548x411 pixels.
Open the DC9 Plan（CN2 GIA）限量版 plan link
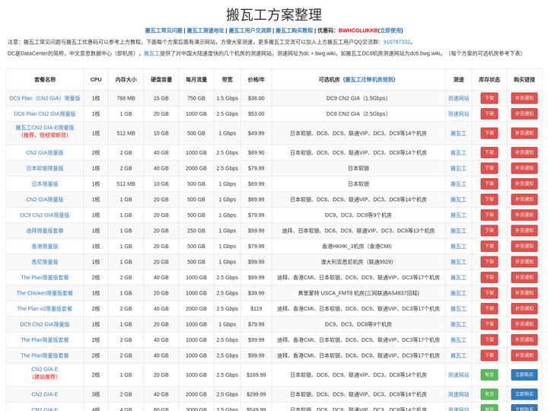45,98
